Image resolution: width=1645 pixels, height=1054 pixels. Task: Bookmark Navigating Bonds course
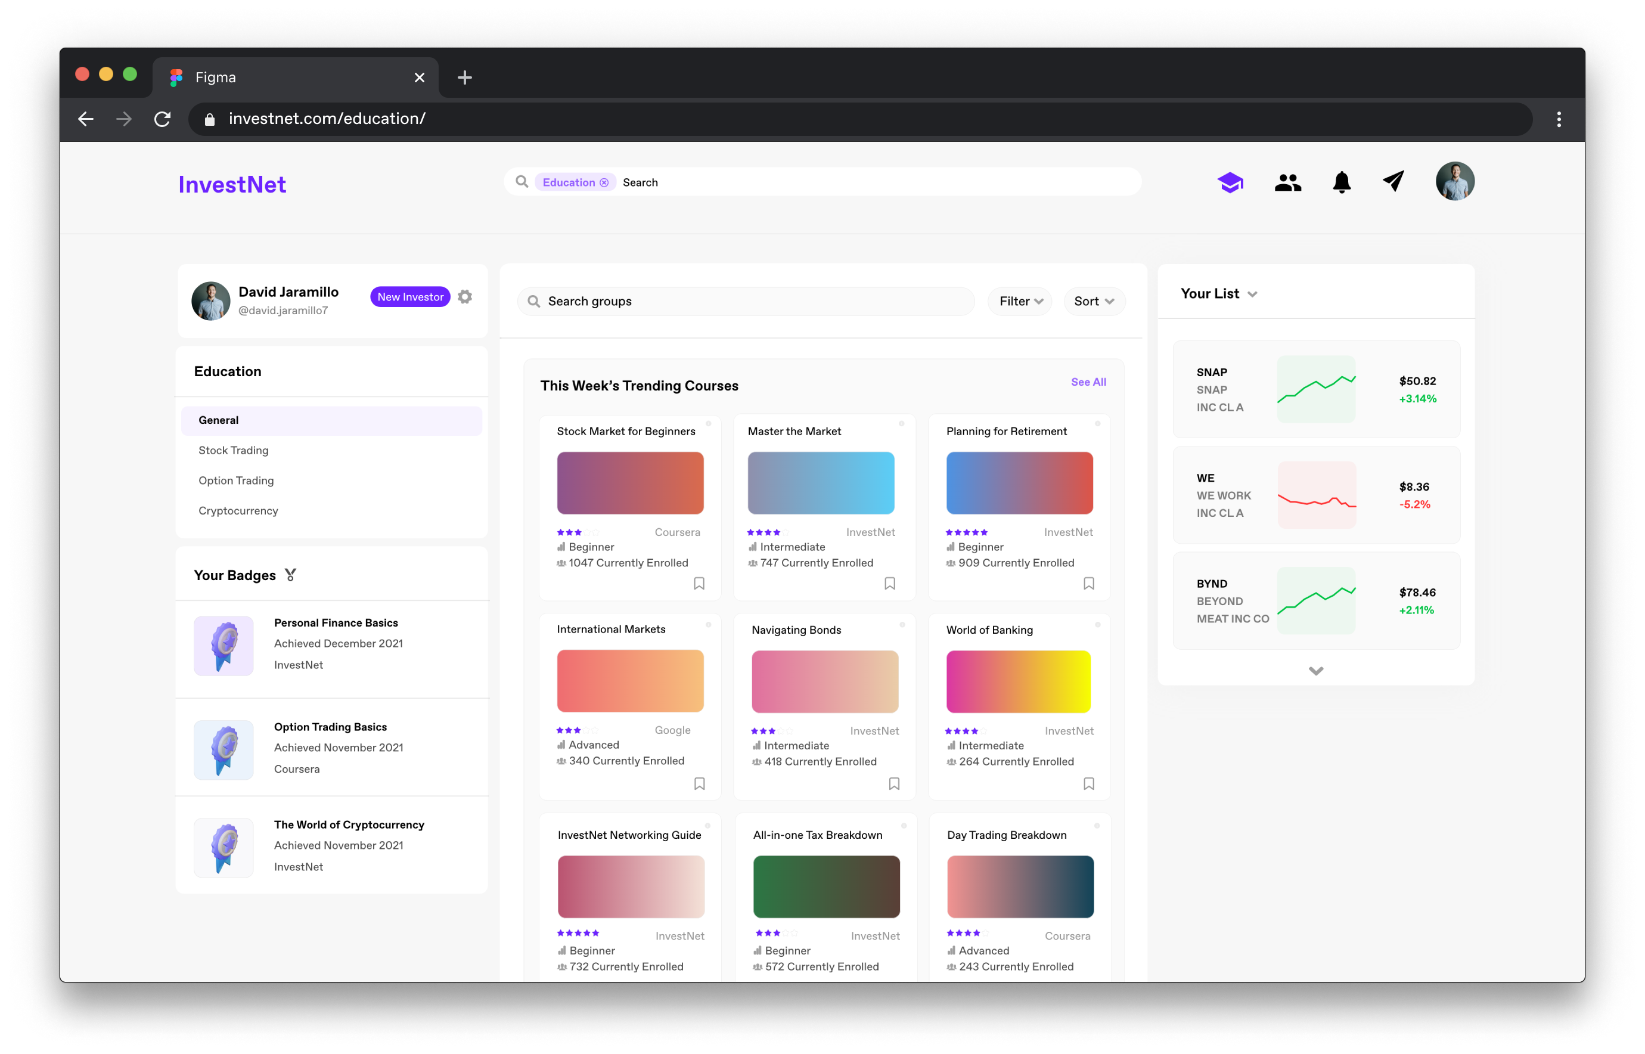[893, 783]
